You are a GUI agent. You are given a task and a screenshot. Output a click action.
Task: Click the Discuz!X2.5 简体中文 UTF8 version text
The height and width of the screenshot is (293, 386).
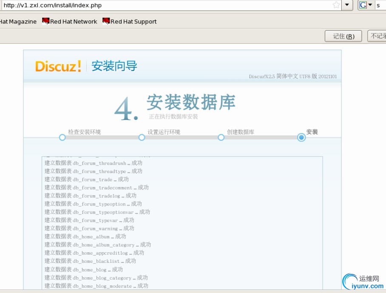point(293,76)
